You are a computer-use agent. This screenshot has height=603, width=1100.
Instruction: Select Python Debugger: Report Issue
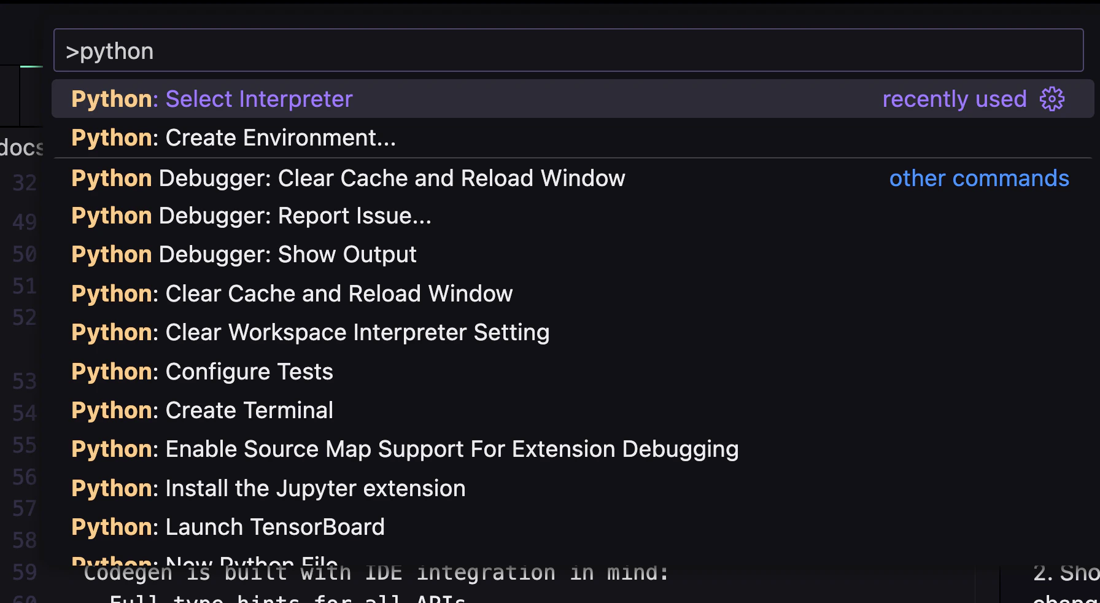573,216
